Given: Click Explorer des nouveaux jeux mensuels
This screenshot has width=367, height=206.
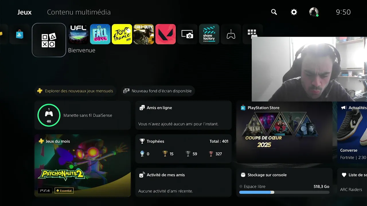Looking at the screenshot, I should coord(76,91).
